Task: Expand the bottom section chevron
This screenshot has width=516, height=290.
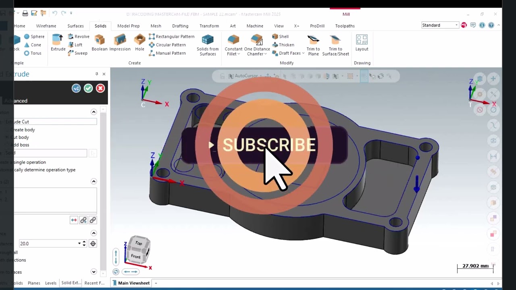Action: point(94,272)
